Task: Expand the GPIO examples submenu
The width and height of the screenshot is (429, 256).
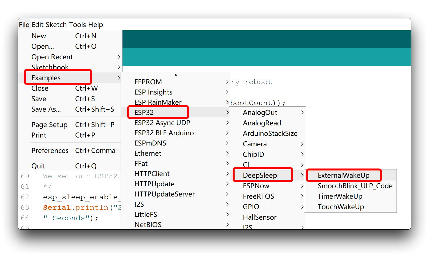Action: click(x=268, y=207)
